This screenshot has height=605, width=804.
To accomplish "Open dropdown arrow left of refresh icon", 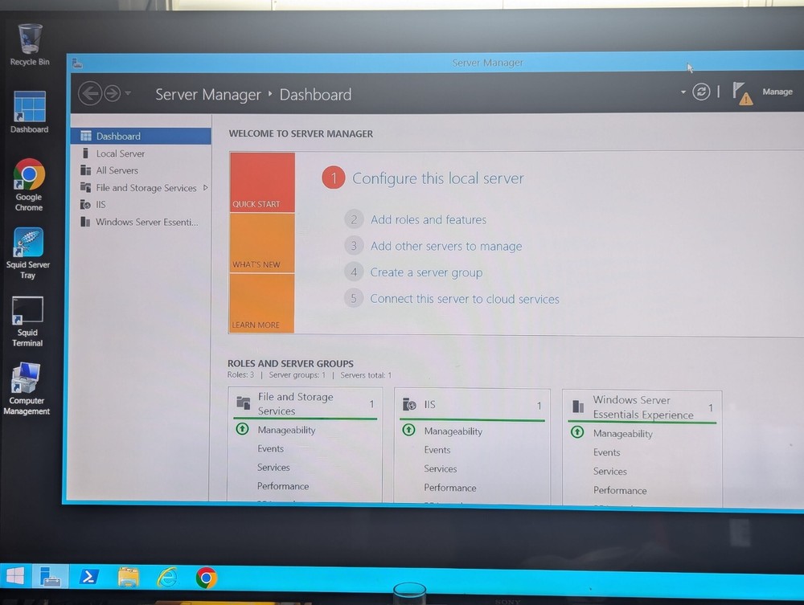I will point(683,92).
